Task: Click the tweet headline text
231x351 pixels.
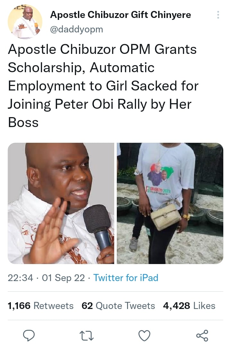Action: [103, 86]
